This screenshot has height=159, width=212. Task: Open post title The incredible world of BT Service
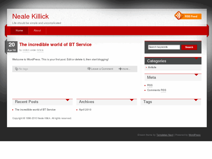pos(55,45)
